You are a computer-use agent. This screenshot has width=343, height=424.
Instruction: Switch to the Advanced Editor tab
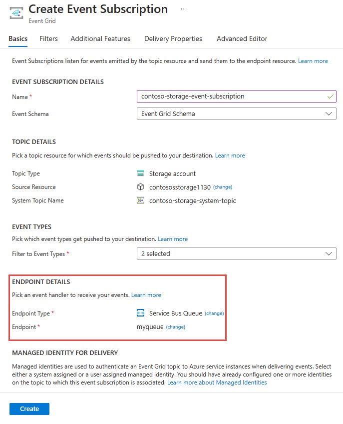pyautogui.click(x=242, y=38)
